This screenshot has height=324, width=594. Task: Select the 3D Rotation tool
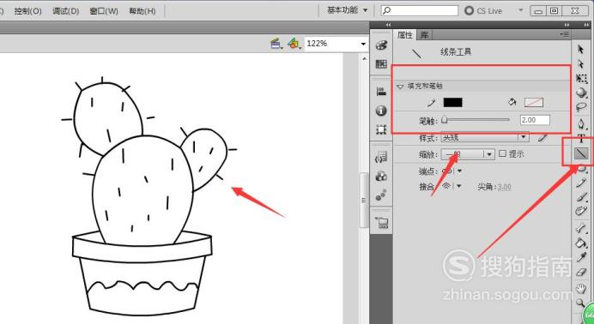coord(581,93)
